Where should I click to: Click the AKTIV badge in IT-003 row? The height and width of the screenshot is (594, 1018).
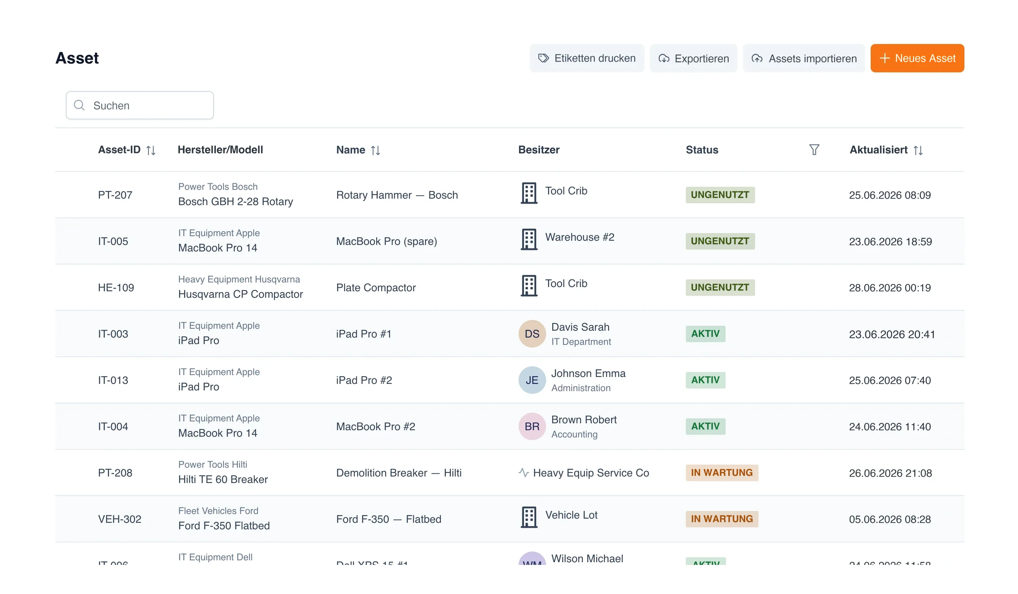point(705,334)
